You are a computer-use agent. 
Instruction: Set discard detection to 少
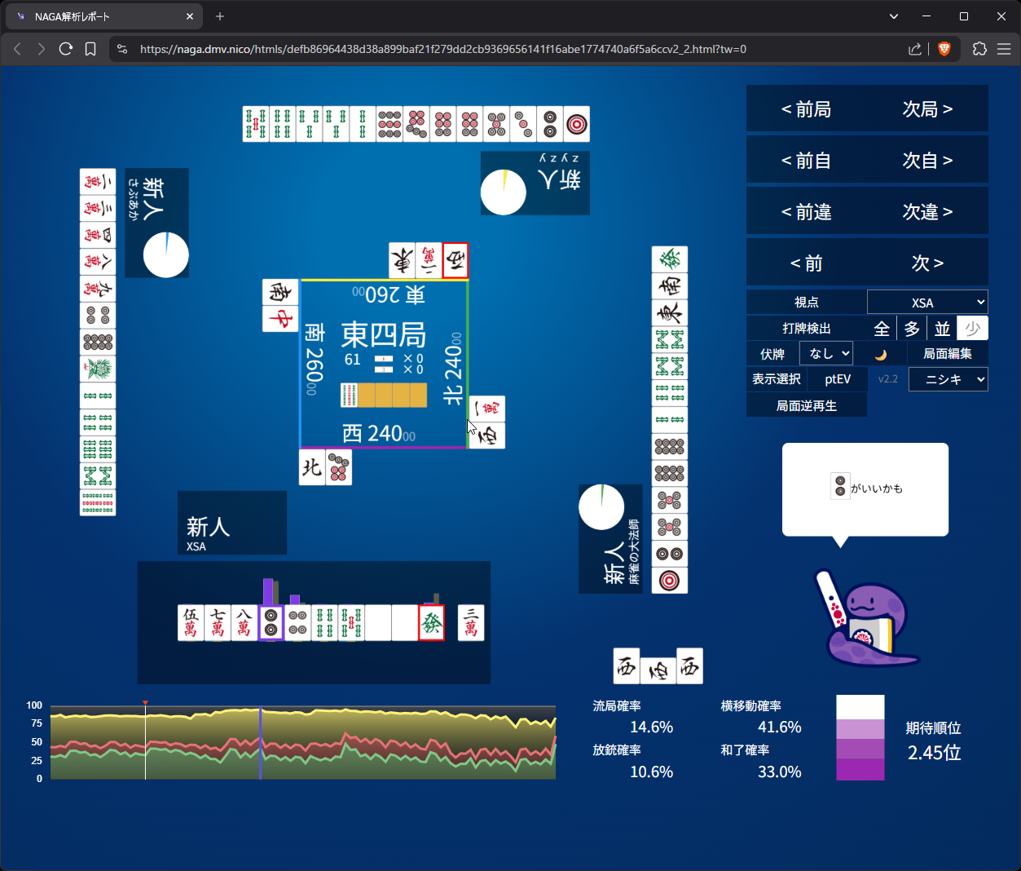click(x=972, y=329)
